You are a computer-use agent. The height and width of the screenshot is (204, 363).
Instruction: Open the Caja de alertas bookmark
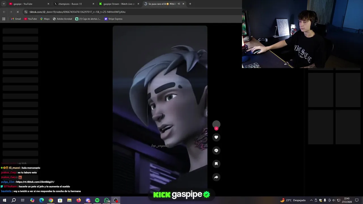pos(88,19)
